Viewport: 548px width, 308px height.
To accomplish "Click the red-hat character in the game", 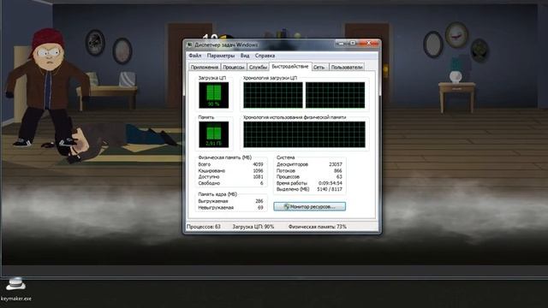I will point(47,87).
